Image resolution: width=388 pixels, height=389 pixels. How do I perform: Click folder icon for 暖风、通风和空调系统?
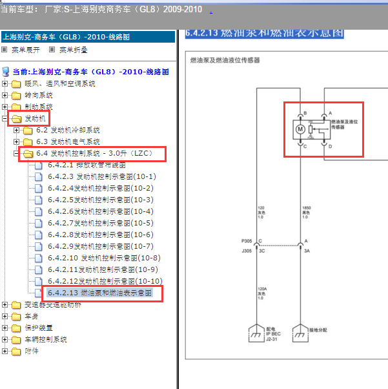(x=16, y=84)
